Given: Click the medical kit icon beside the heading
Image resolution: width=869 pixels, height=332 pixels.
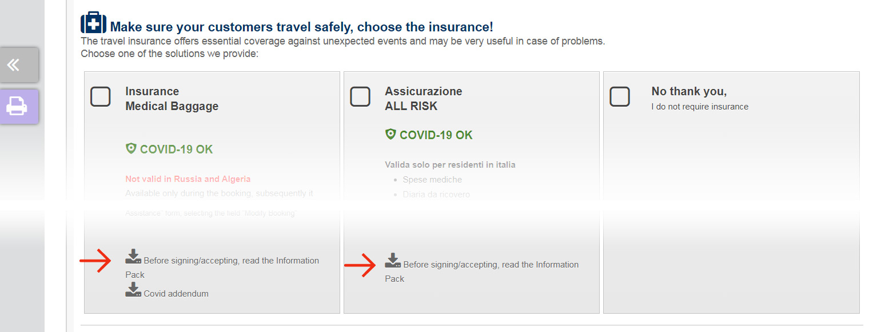Looking at the screenshot, I should pos(93,23).
